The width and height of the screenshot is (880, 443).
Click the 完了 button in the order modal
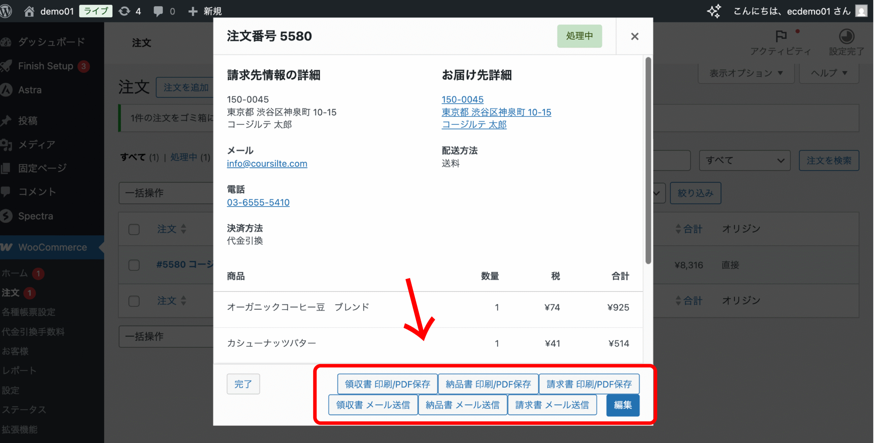[x=243, y=384]
